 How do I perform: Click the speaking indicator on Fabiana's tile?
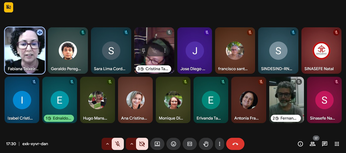click(x=40, y=32)
